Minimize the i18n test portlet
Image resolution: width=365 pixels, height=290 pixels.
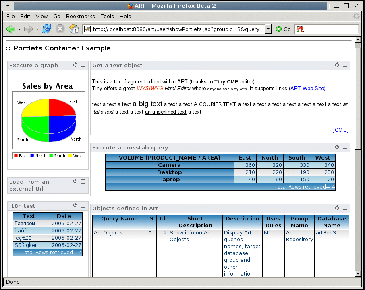[82, 207]
